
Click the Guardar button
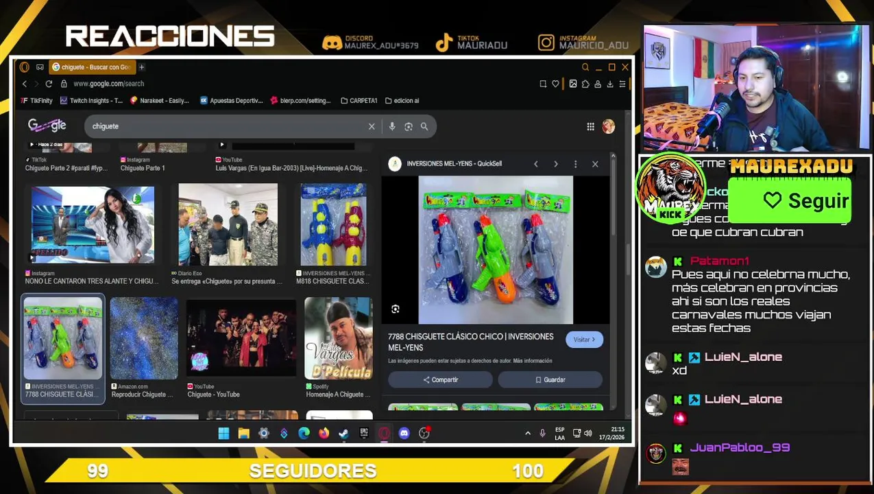[x=550, y=379]
